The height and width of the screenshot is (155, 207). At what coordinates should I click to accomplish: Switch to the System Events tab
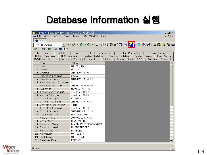pos(143,56)
